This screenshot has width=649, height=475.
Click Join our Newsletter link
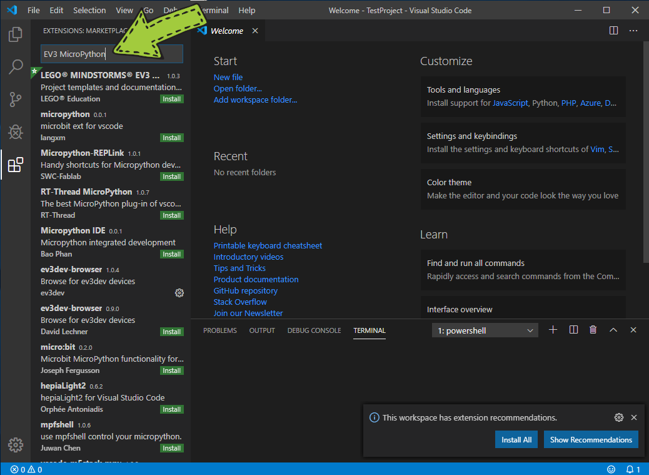pos(248,313)
